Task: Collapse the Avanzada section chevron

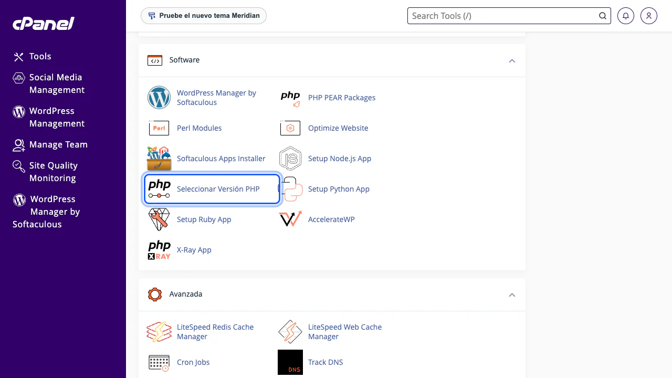Action: click(512, 295)
